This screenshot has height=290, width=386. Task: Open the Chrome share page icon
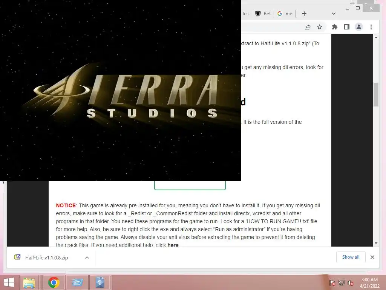[308, 27]
